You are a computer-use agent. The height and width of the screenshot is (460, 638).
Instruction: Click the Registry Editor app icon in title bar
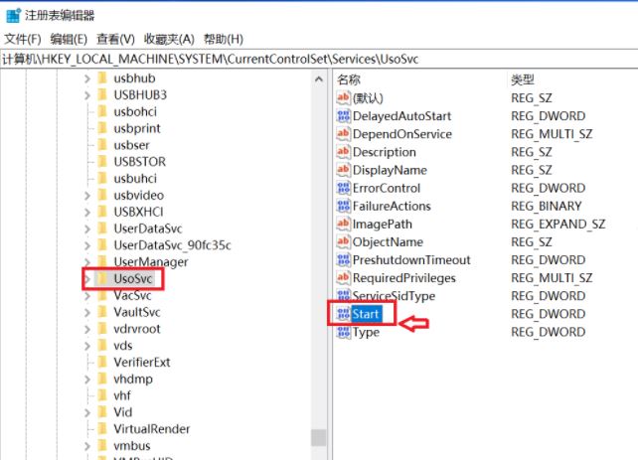pyautogui.click(x=13, y=16)
